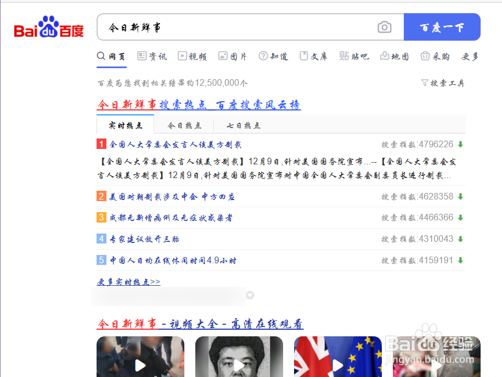Go to the 知道 tab
The image size is (502, 377).
273,57
